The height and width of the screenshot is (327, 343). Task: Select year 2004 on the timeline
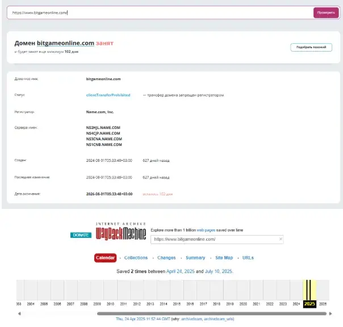[x=31, y=304]
